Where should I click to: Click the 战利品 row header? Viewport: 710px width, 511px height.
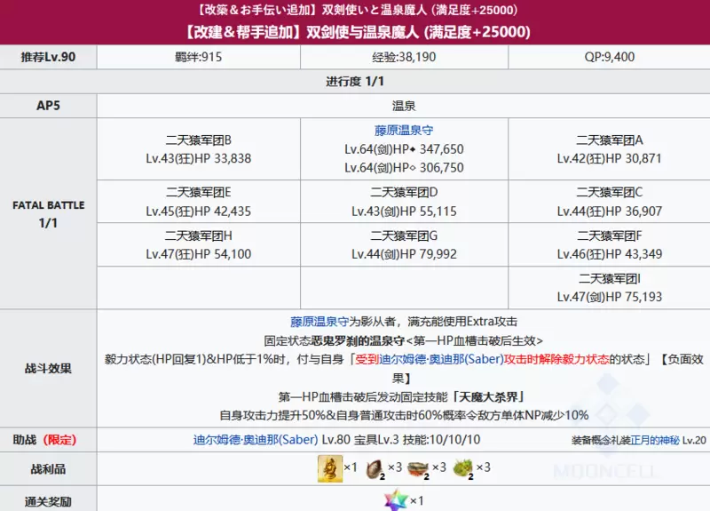48,469
